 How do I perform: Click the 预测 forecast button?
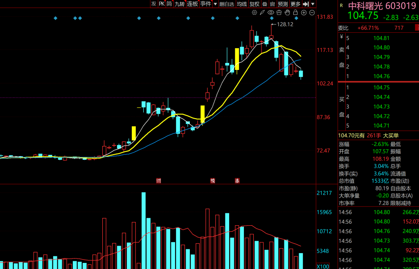tap(283, 4)
